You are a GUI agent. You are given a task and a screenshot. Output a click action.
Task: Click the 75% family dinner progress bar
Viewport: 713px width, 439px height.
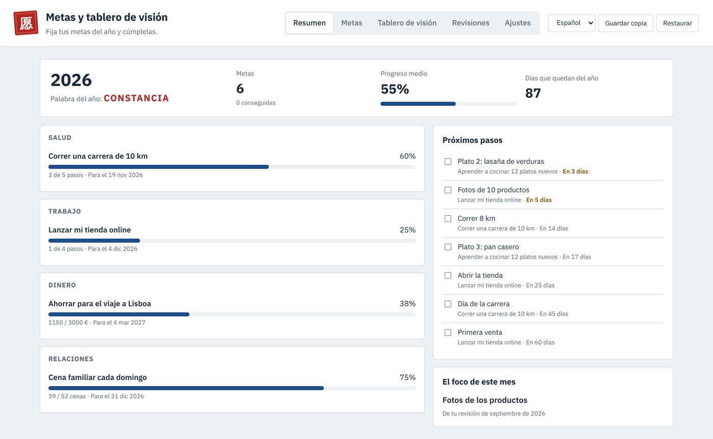pos(232,388)
